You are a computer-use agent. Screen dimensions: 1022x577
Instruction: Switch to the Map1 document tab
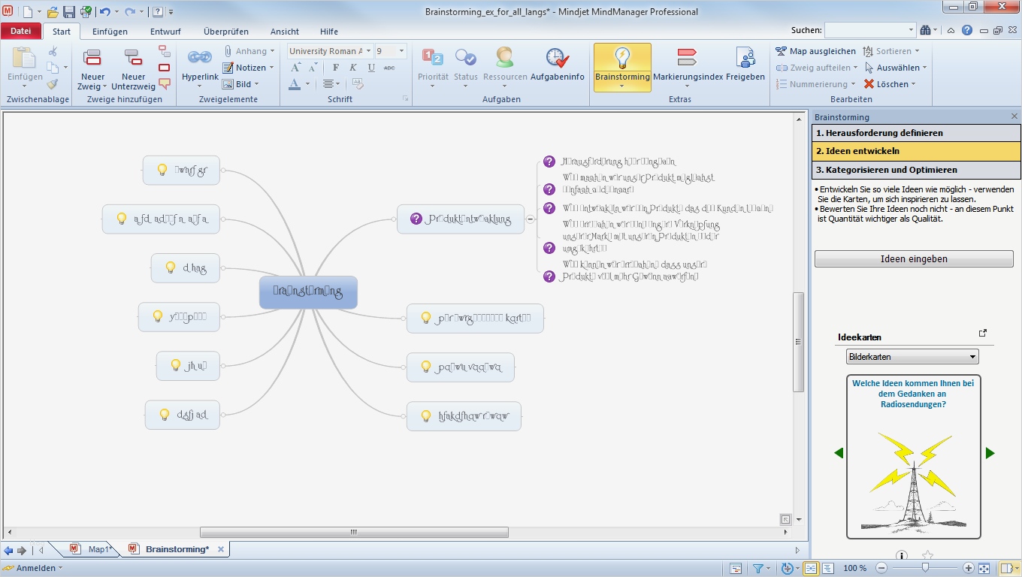tap(98, 549)
